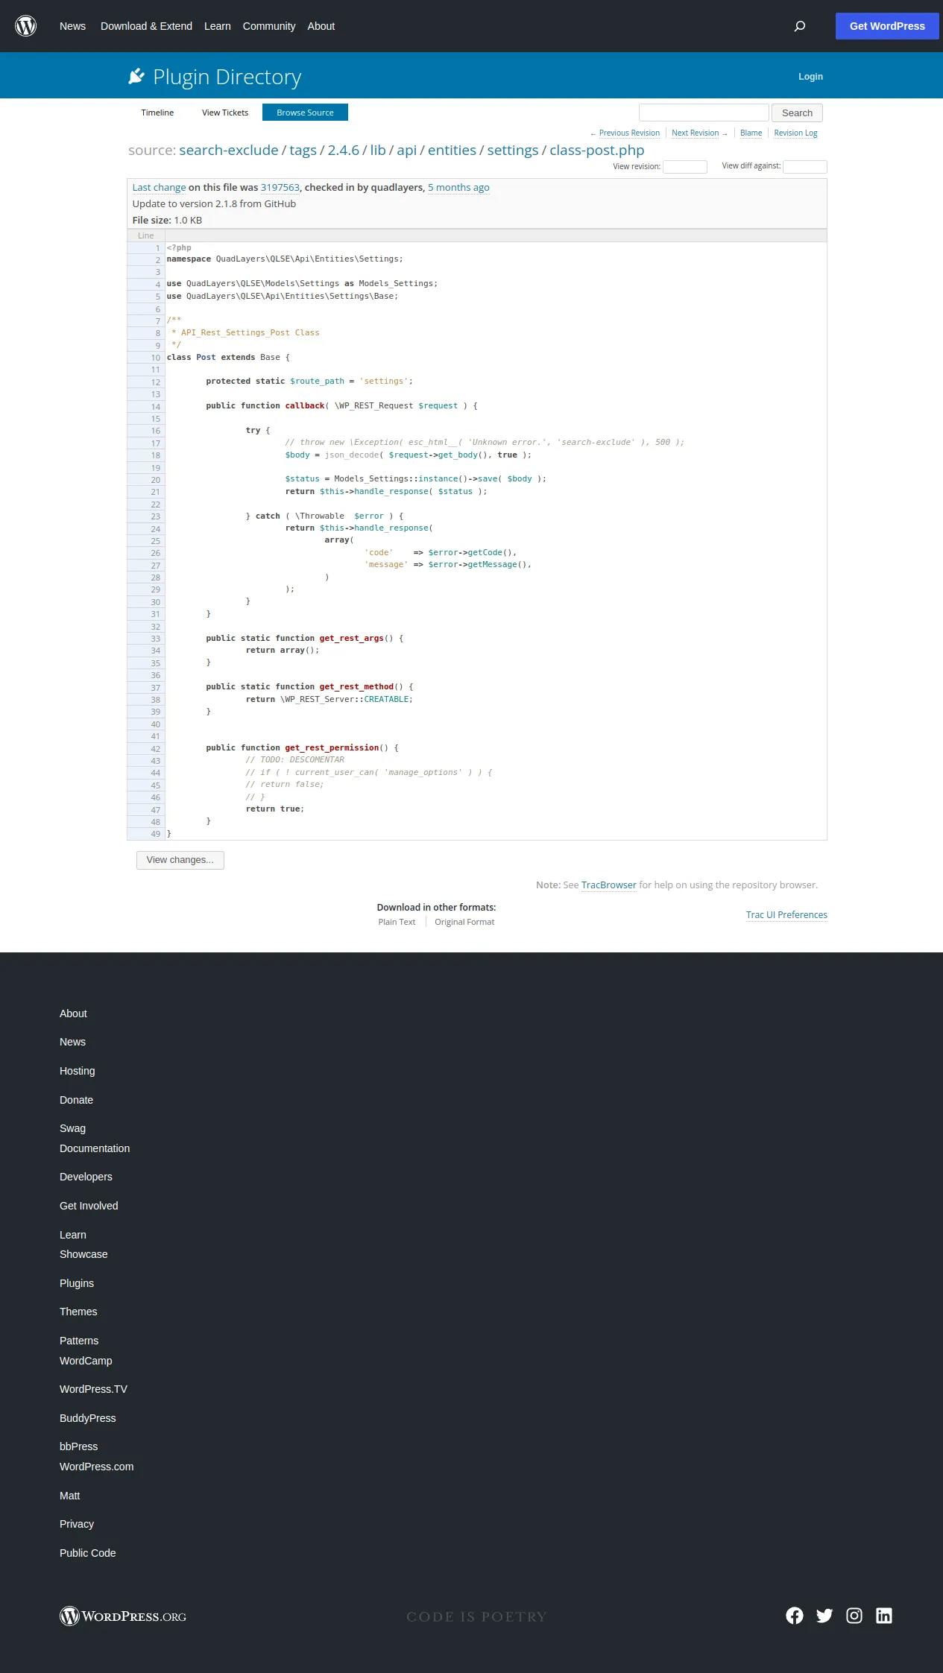This screenshot has height=1673, width=943.
Task: Click the WordPress.org footer logo
Action: 123,1616
